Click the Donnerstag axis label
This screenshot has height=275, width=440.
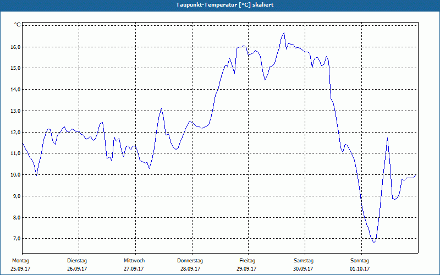(190, 261)
